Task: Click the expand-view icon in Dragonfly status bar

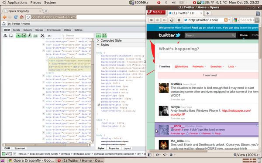Action: click(10, 154)
